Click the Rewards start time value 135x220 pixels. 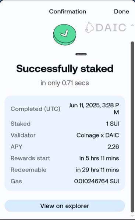99,158
